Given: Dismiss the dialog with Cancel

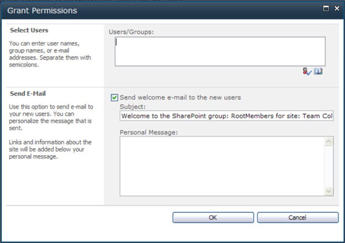Looking at the screenshot, I should click(x=298, y=218).
